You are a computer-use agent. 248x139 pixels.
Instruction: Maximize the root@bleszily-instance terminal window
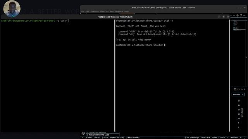coord(224,17)
